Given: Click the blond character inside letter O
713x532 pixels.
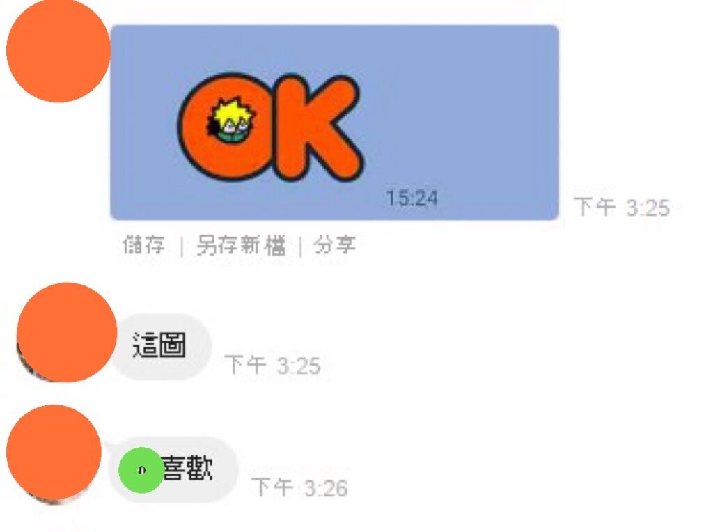Looking at the screenshot, I should point(232,120).
